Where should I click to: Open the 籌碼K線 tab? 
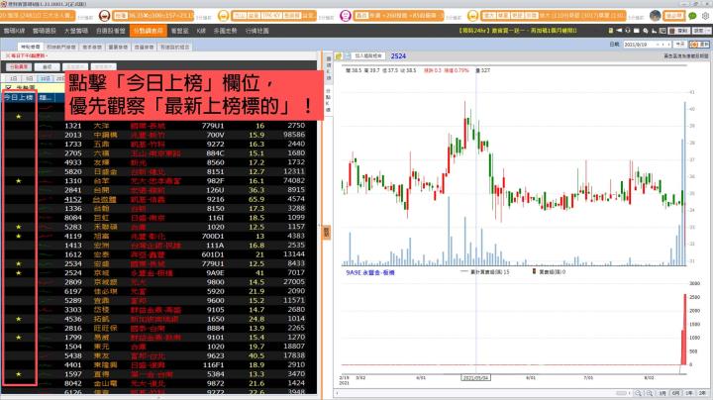click(x=14, y=31)
